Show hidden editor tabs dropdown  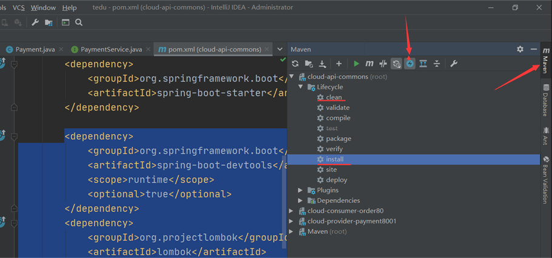click(x=280, y=49)
